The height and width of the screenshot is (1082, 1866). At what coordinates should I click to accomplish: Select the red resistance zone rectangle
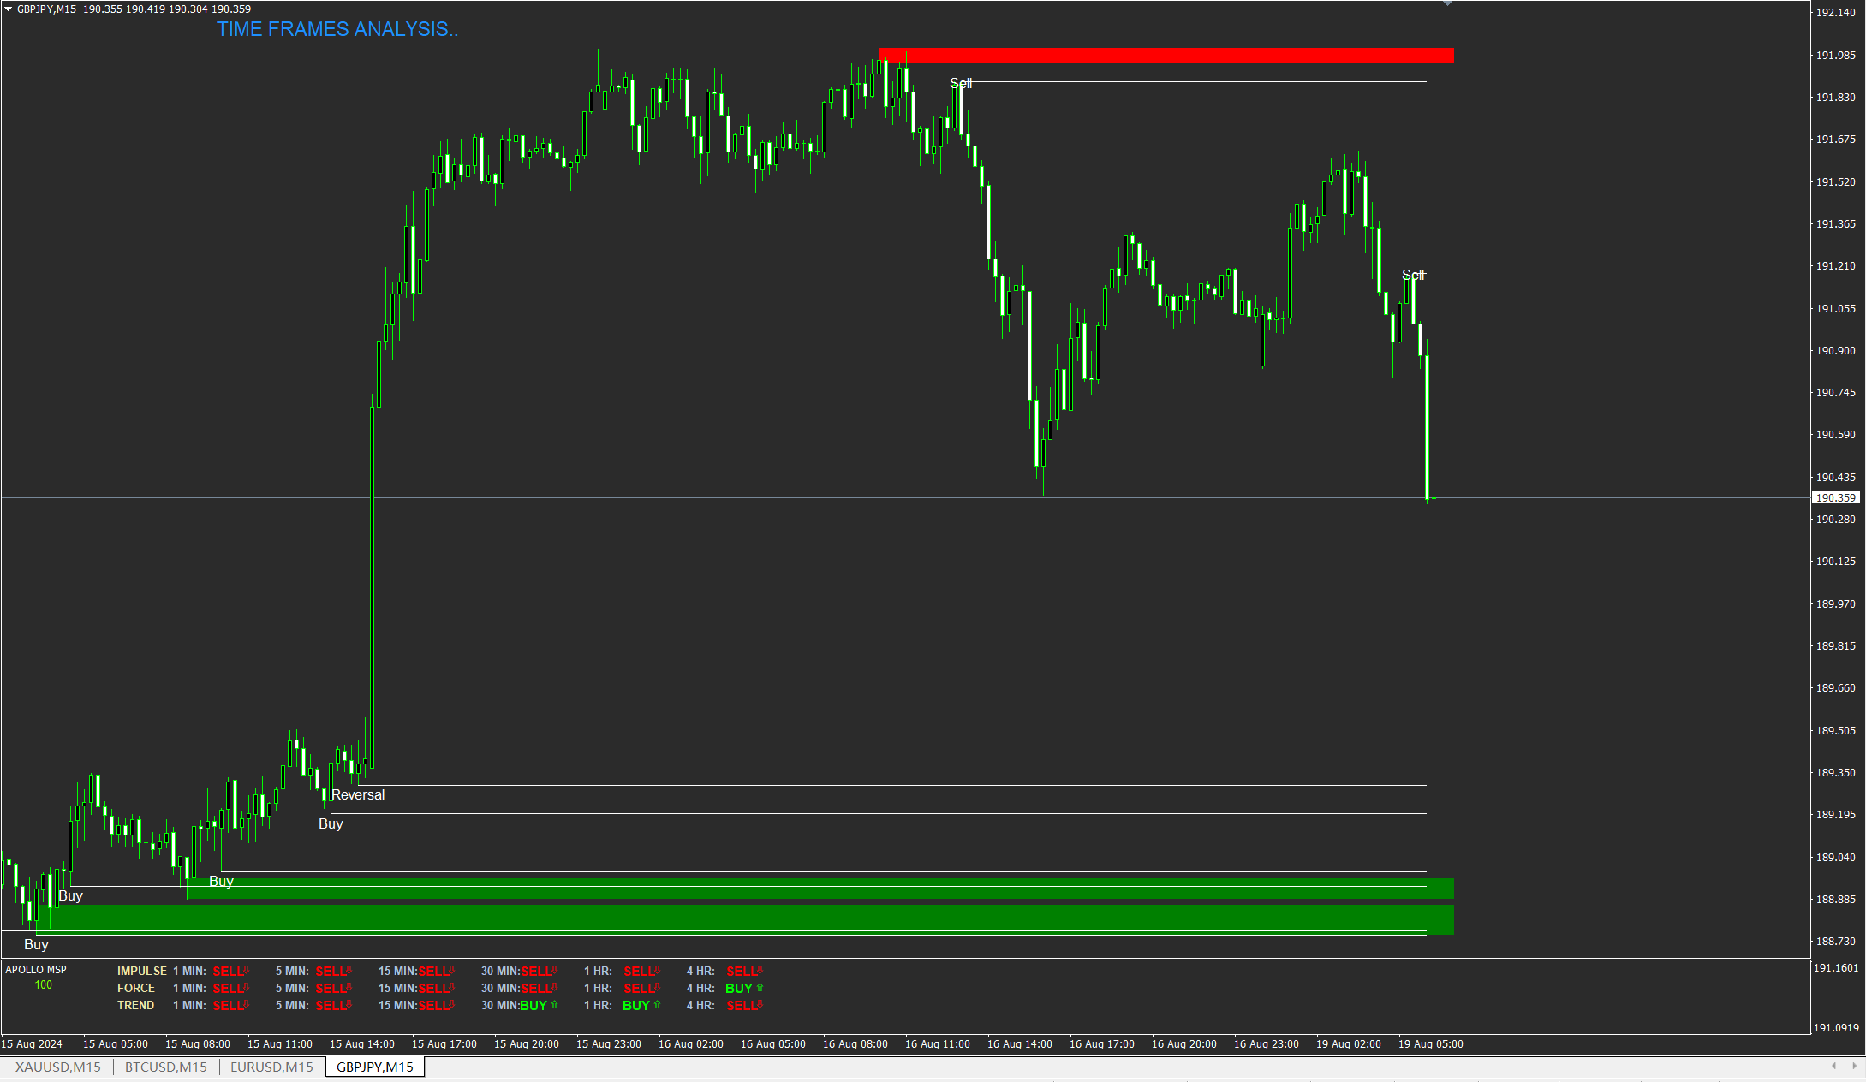pos(1165,56)
